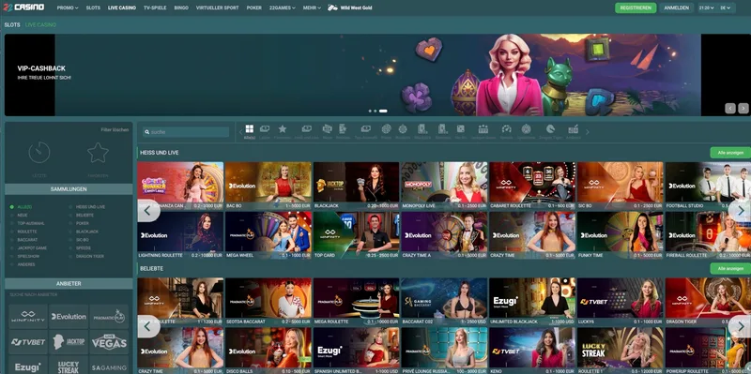
Task: Select the Alle games grid category icon
Action: point(250,128)
